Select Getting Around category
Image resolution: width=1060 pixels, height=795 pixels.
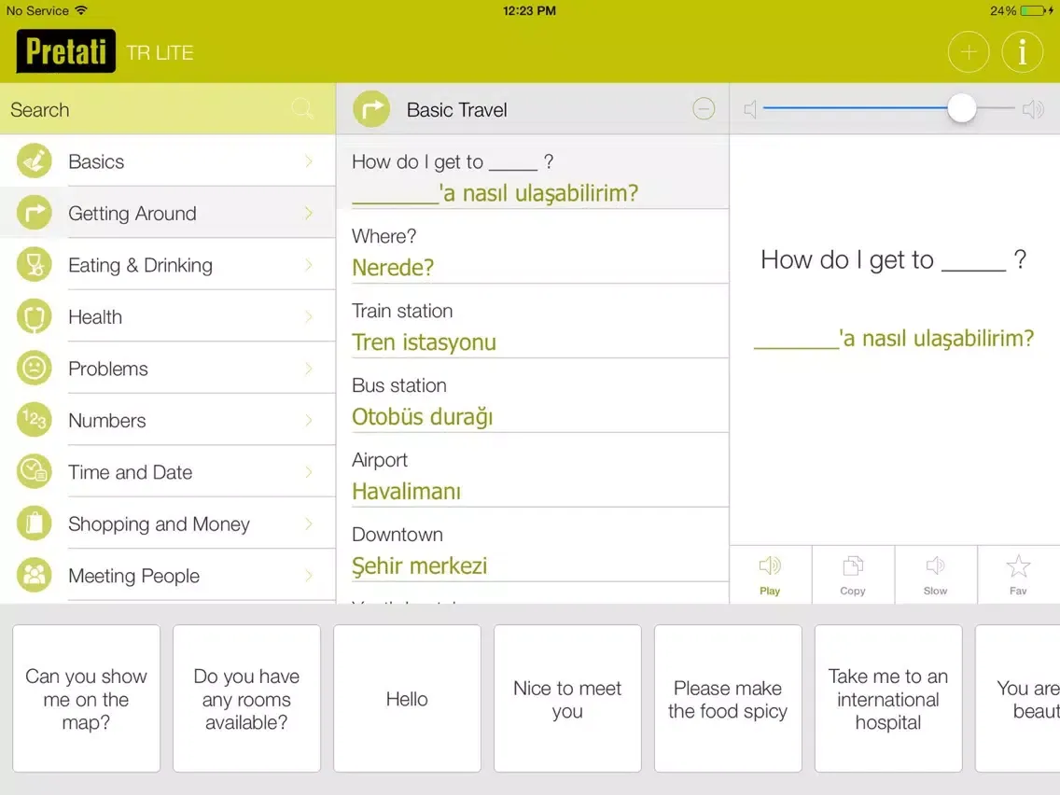click(x=168, y=213)
